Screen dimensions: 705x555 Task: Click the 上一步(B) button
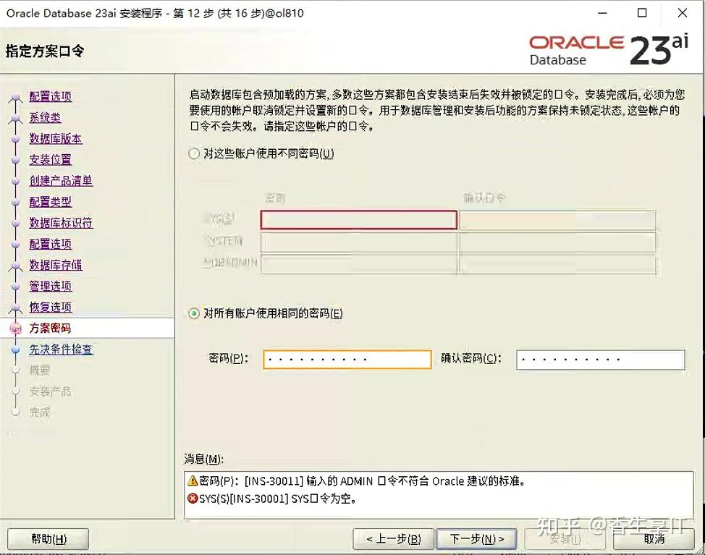click(393, 538)
